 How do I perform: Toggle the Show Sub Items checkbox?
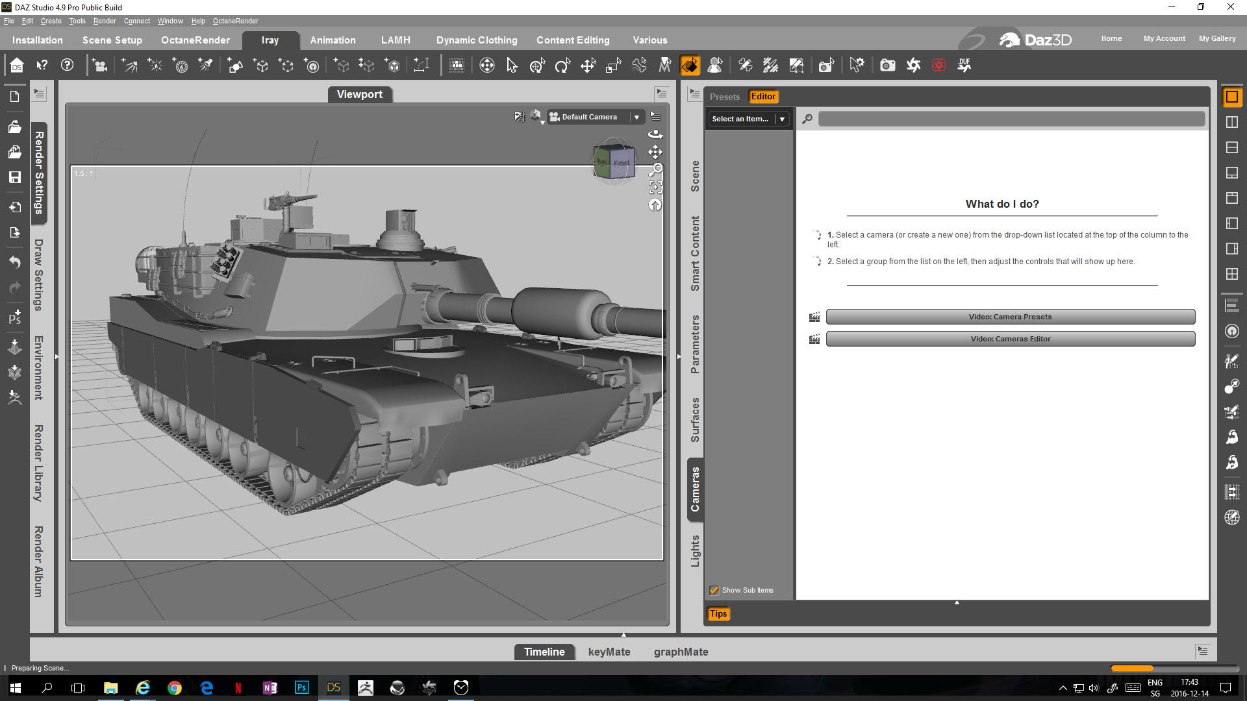coord(714,590)
